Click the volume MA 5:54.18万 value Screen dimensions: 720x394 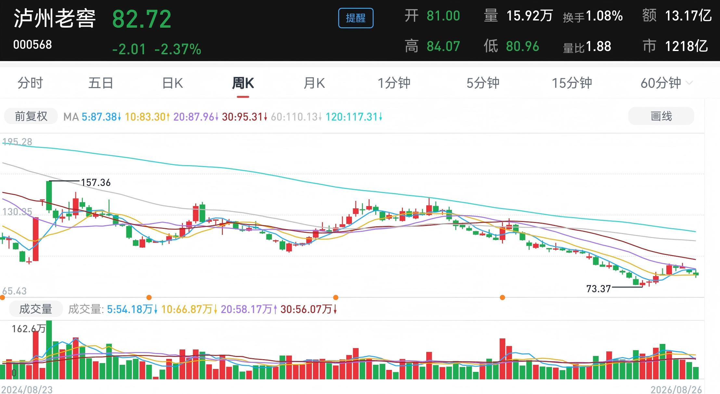coord(132,309)
